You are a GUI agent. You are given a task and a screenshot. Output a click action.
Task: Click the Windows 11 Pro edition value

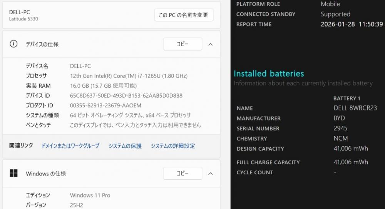pos(90,195)
